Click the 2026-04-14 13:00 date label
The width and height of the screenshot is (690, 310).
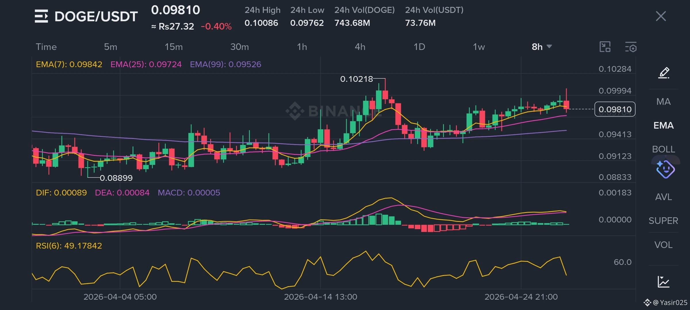321,297
